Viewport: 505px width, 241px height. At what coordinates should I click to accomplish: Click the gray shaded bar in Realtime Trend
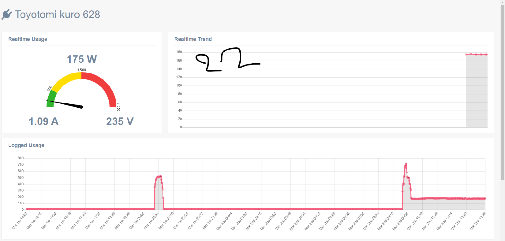click(477, 91)
